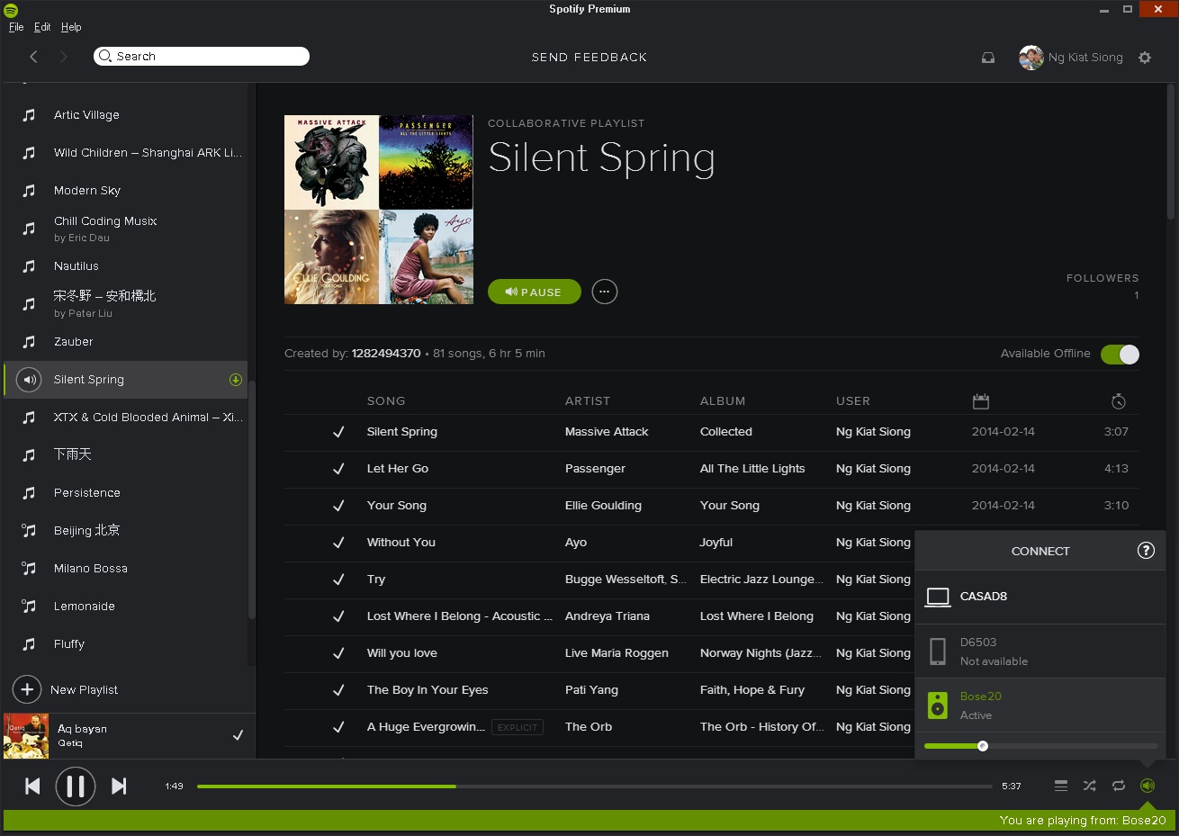Go back to the previous track
Screen dimensions: 1179x836
[x=32, y=787]
